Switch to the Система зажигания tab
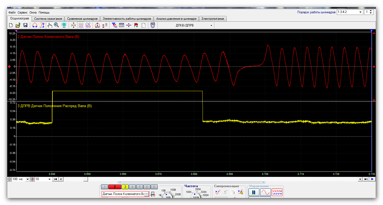The width and height of the screenshot is (383, 205). 48,19
